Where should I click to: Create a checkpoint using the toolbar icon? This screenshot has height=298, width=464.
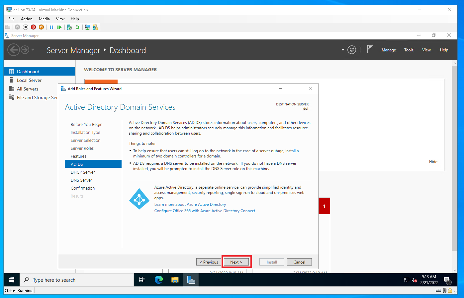pos(69,27)
